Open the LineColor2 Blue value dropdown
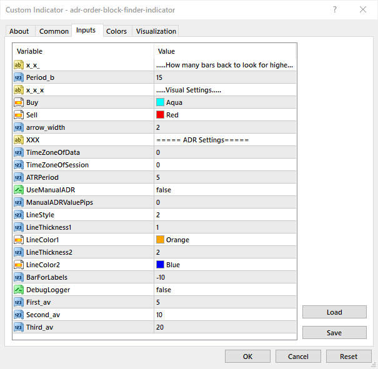The image size is (378, 369). click(x=225, y=265)
